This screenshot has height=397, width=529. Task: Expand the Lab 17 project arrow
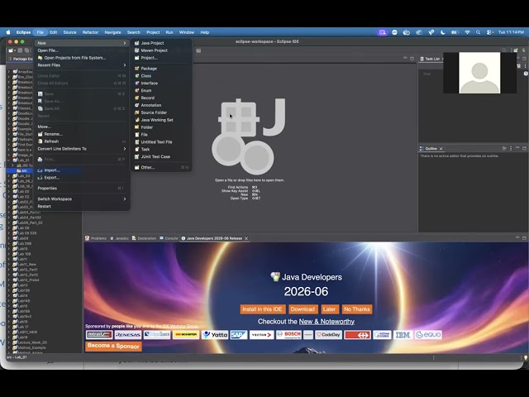click(9, 327)
